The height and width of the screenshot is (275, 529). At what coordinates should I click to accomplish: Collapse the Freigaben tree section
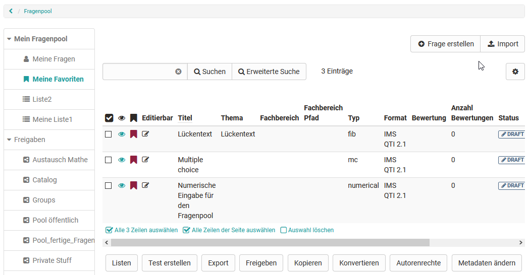[x=10, y=140]
